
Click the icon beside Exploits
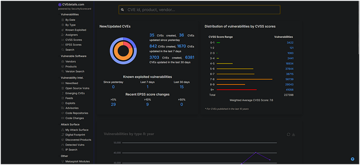[x=63, y=103]
